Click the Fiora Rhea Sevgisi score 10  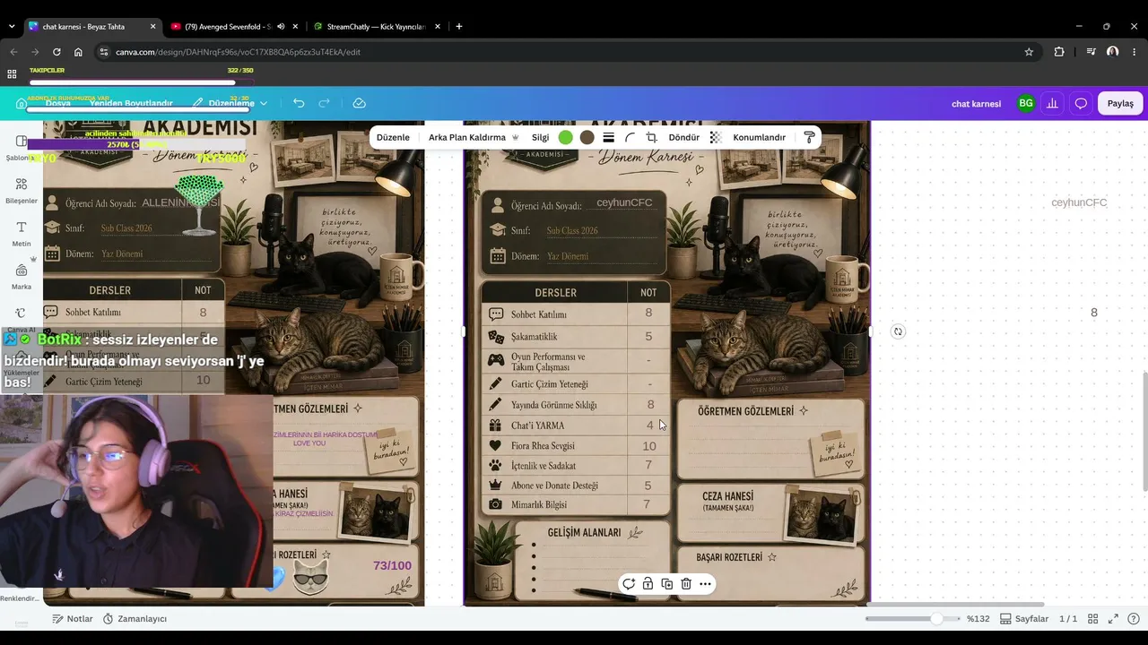pos(648,446)
